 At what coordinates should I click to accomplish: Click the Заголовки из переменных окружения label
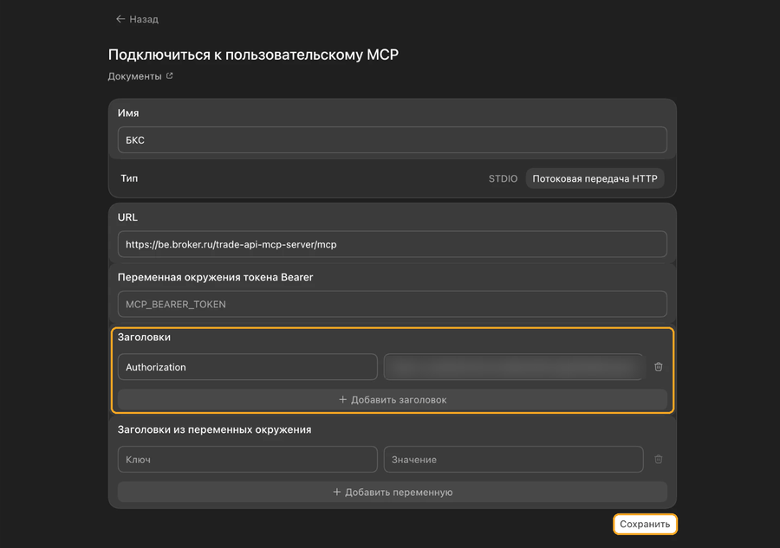pyautogui.click(x=214, y=429)
